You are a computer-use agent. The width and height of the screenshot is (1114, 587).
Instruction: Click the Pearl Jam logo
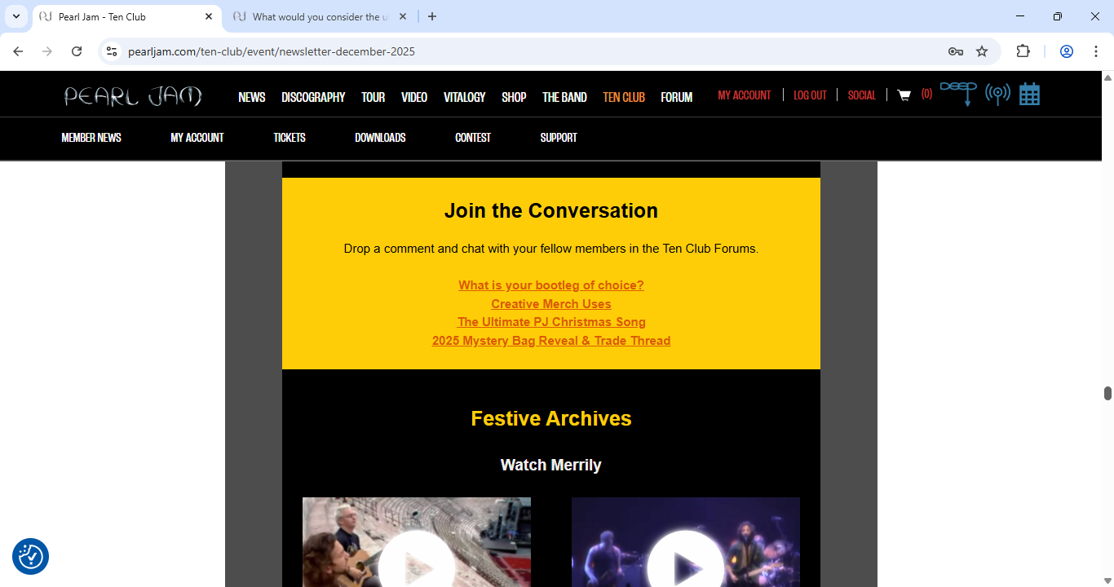tap(133, 96)
